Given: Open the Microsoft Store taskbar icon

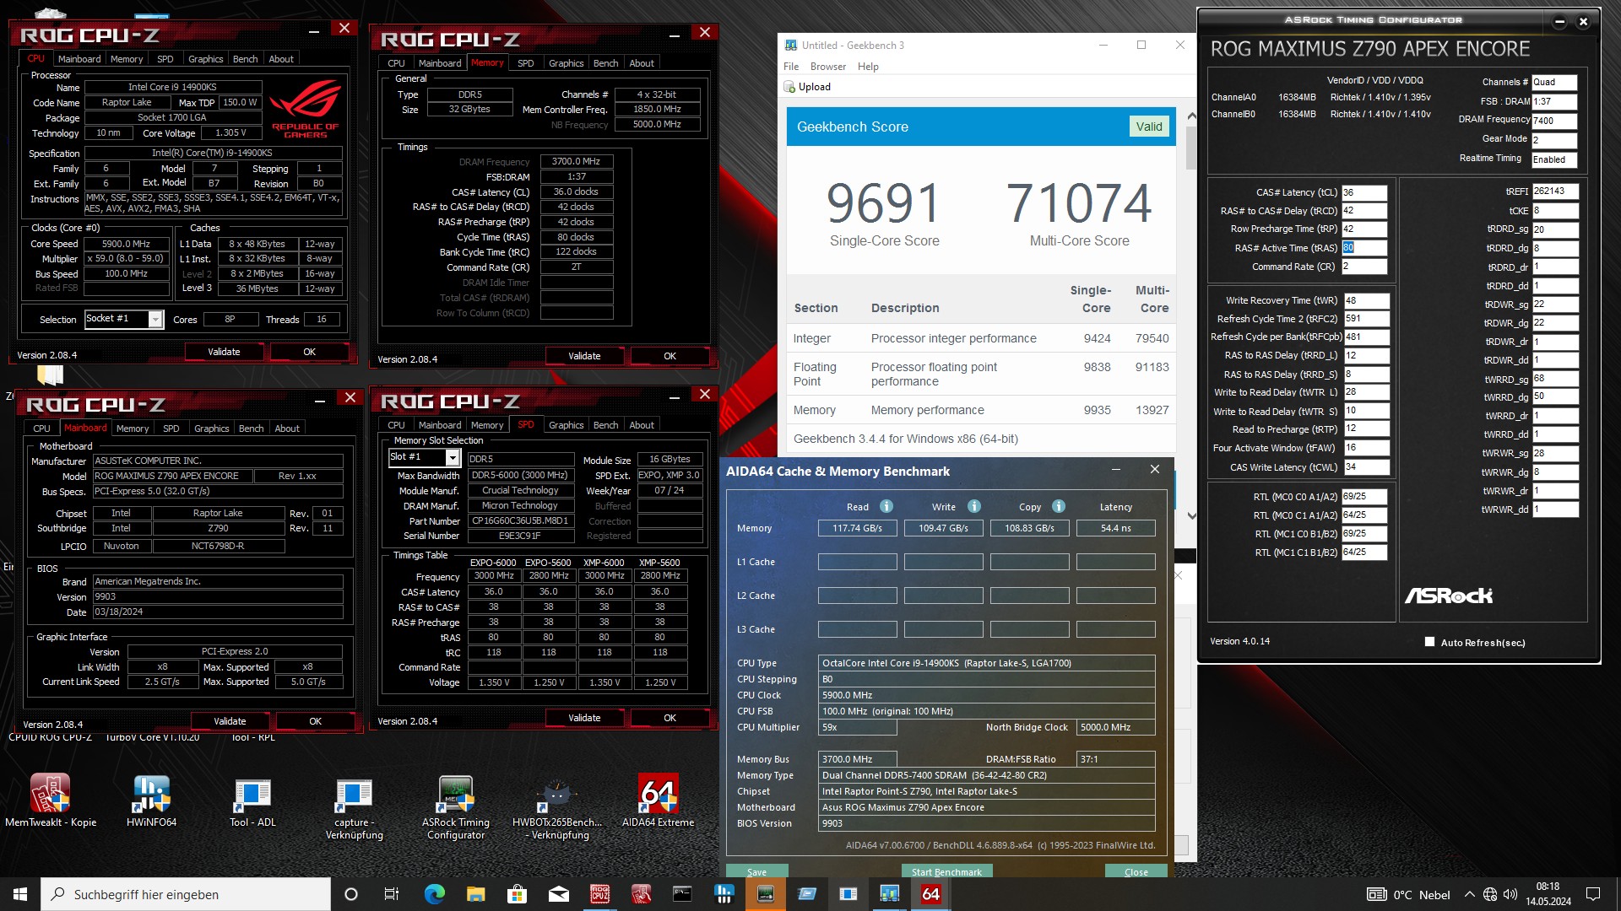Looking at the screenshot, I should pos(517,894).
